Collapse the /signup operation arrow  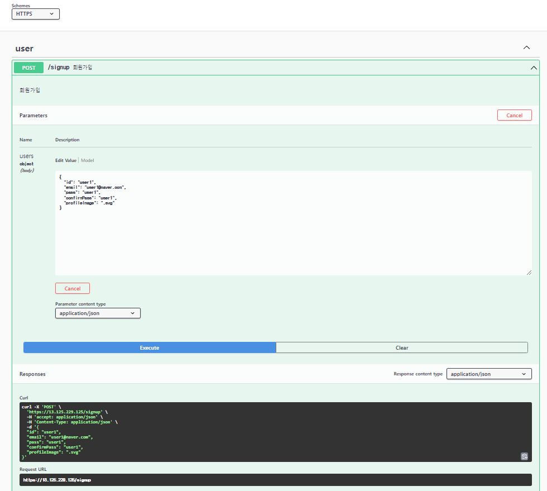534,68
